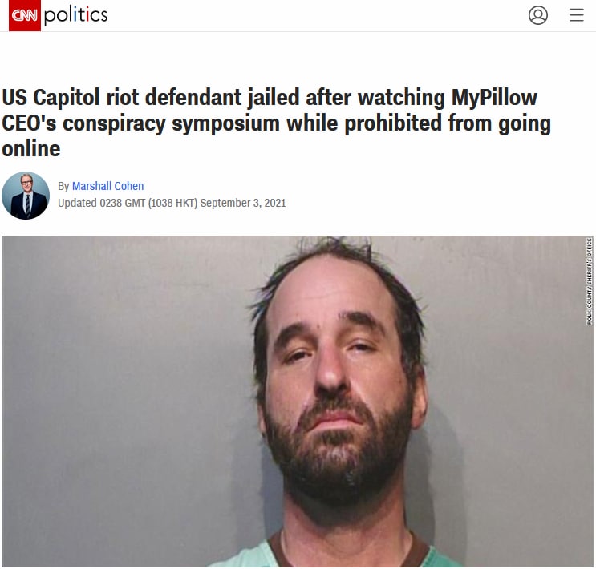The width and height of the screenshot is (596, 569).
Task: Select the word MyPillow in the headline
Action: tap(494, 98)
